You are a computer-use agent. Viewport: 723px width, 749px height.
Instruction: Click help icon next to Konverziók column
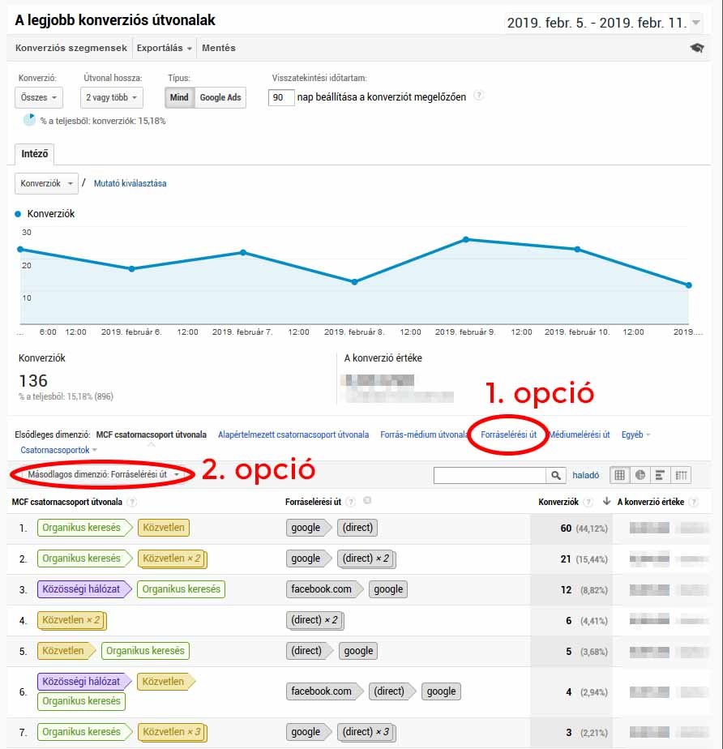[588, 503]
